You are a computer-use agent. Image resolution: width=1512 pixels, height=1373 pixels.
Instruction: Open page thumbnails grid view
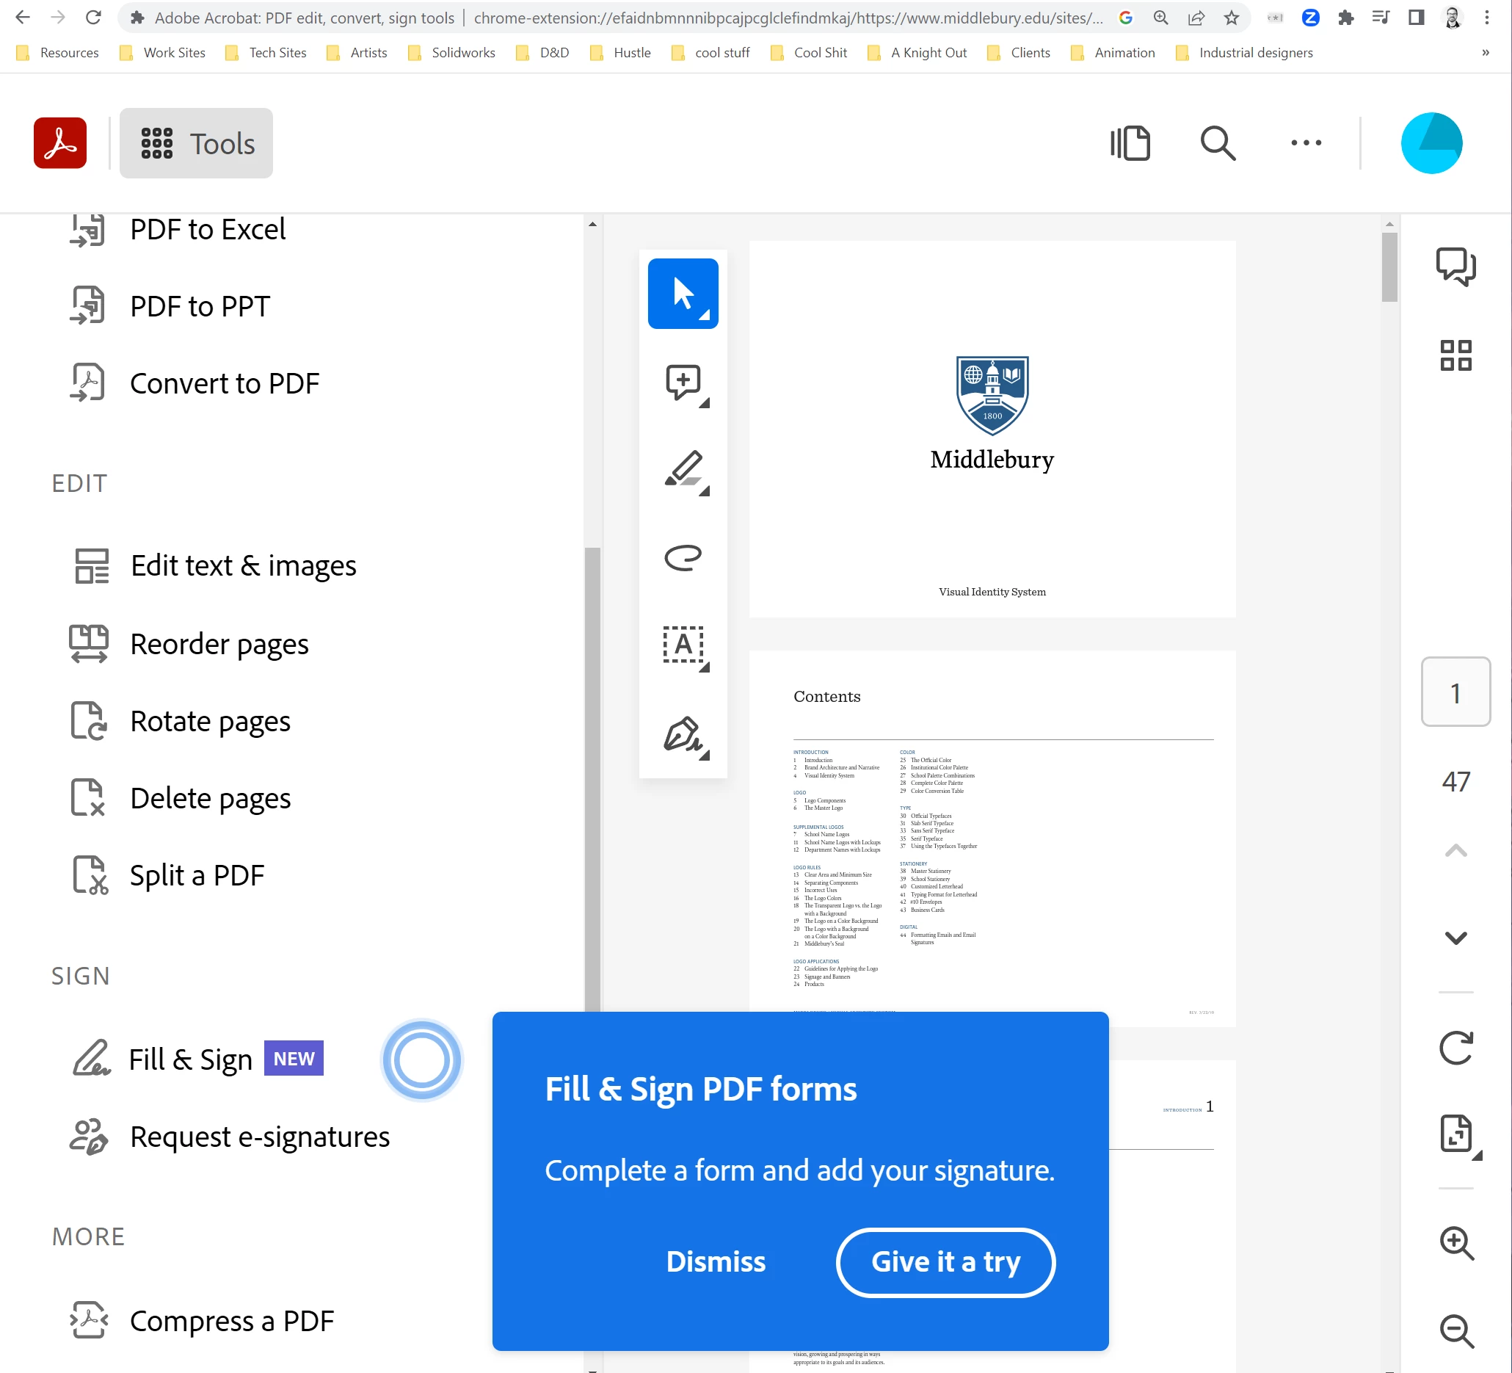[1455, 355]
